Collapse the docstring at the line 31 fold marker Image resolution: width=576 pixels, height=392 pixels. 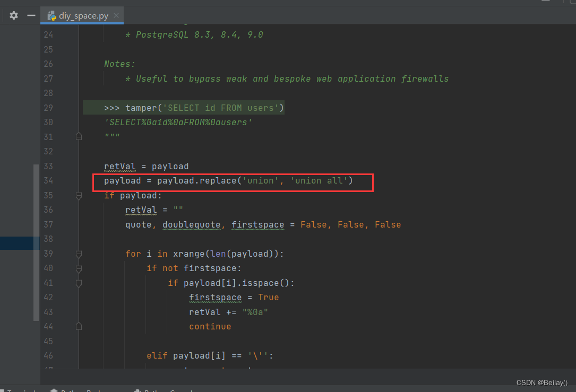79,136
